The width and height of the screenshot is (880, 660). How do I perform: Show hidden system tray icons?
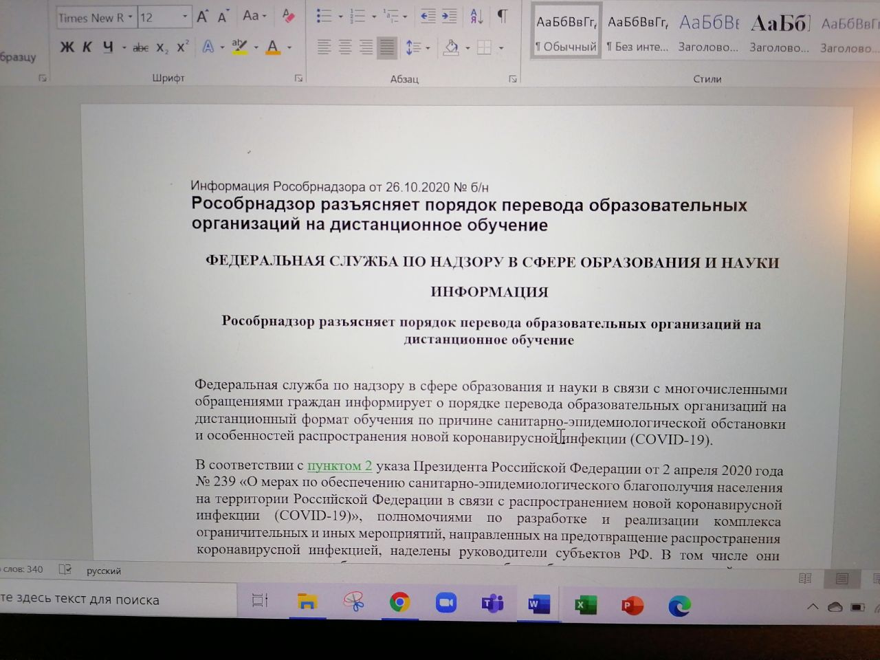813,607
